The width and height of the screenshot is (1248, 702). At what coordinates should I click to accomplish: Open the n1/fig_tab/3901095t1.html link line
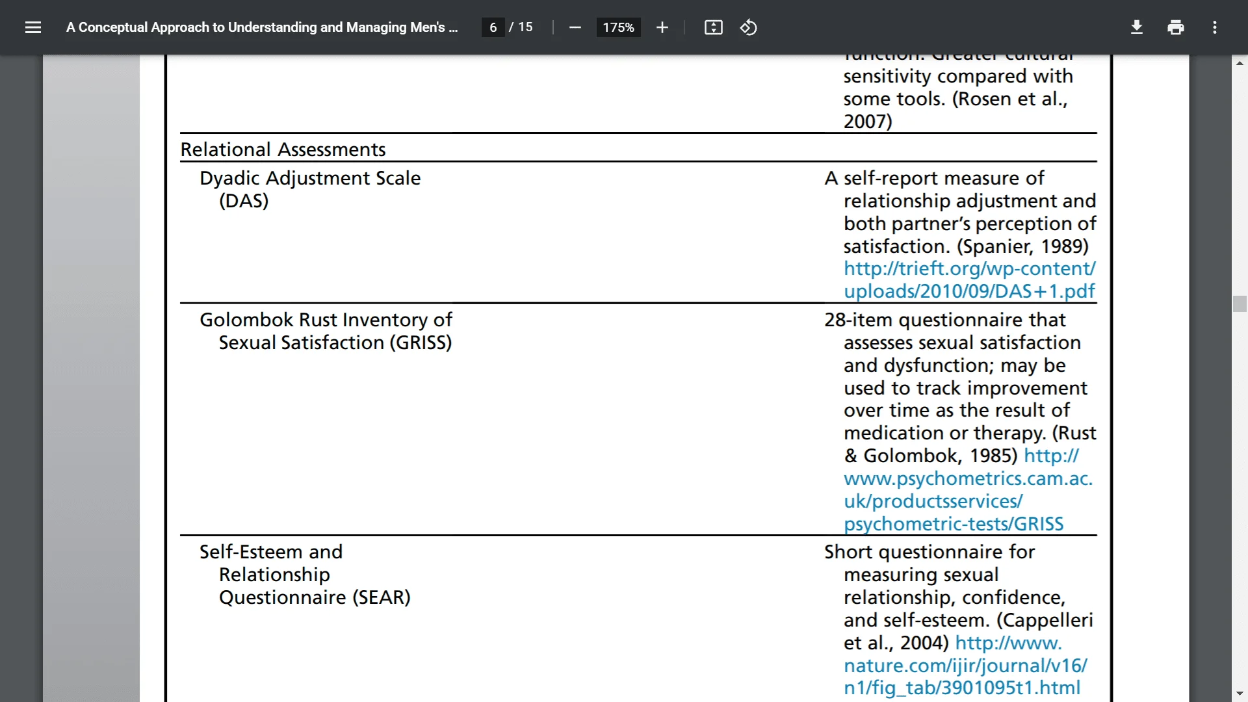962,688
